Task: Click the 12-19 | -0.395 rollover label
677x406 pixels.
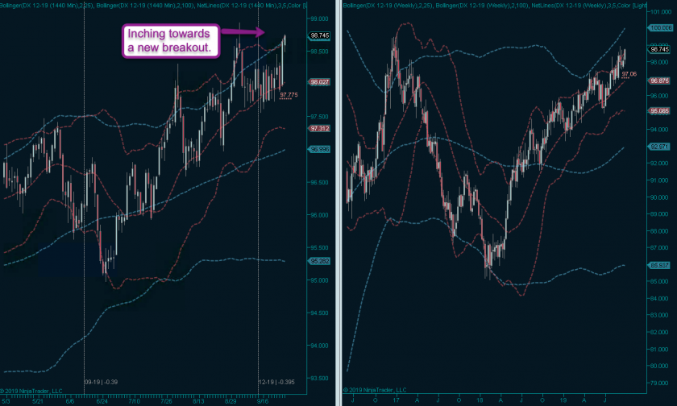Action: point(276,382)
